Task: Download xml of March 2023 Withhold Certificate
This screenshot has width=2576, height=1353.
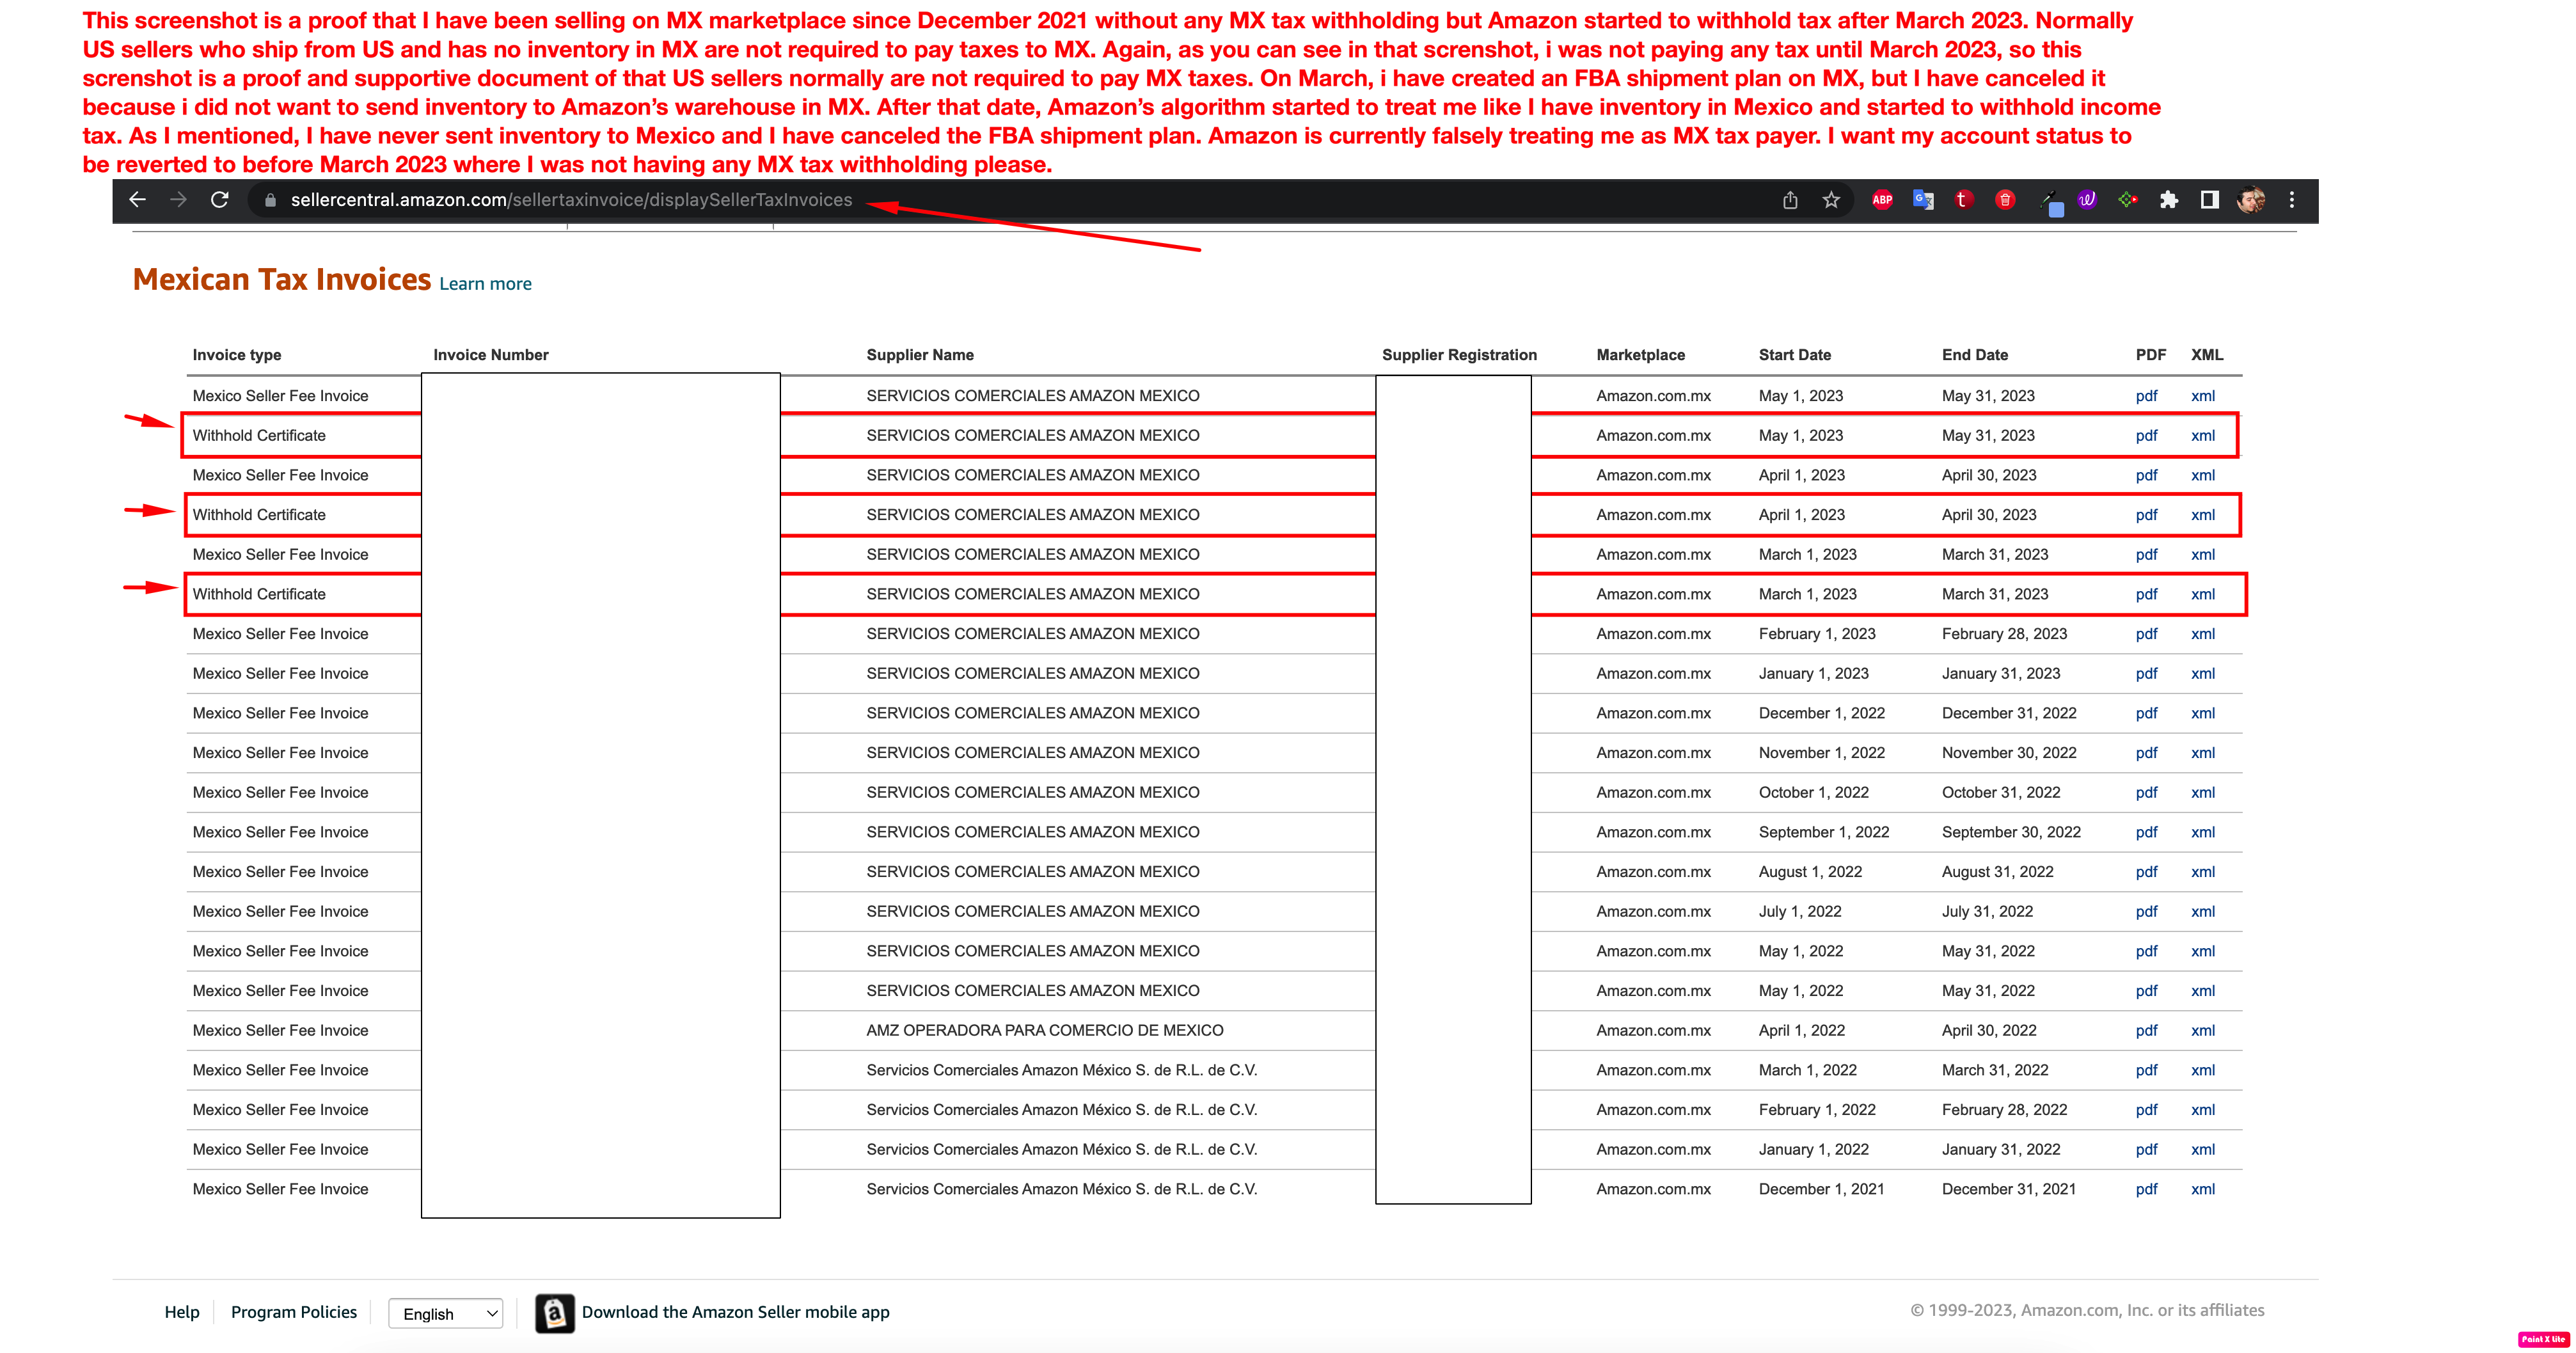Action: [2203, 594]
